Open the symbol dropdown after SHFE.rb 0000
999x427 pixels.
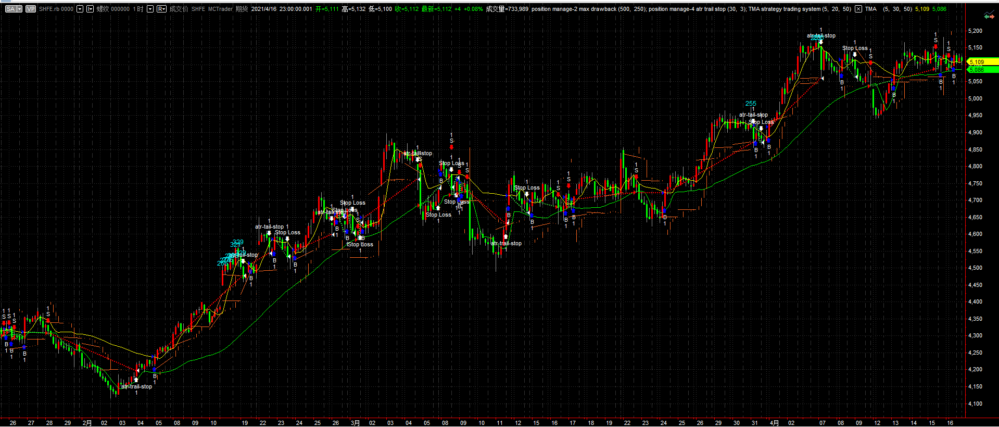click(x=80, y=9)
